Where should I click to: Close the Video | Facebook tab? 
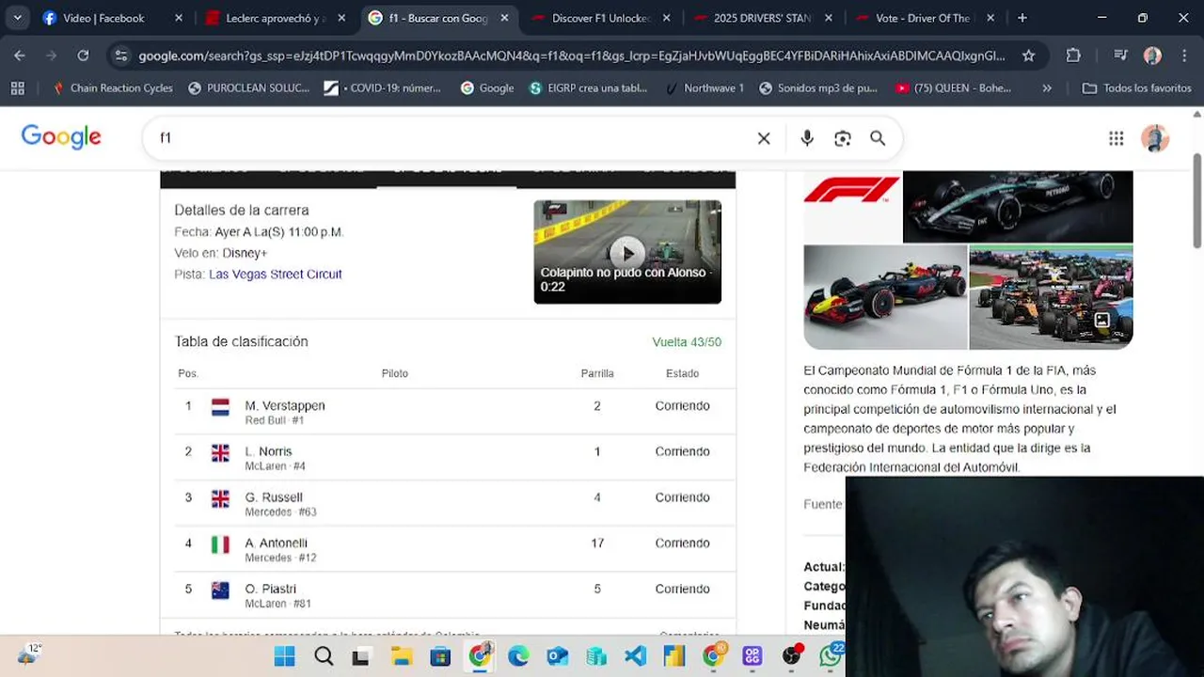(179, 18)
